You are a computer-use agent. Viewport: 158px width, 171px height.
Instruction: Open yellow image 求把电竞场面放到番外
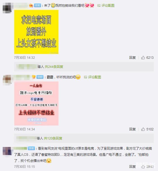(36, 32)
